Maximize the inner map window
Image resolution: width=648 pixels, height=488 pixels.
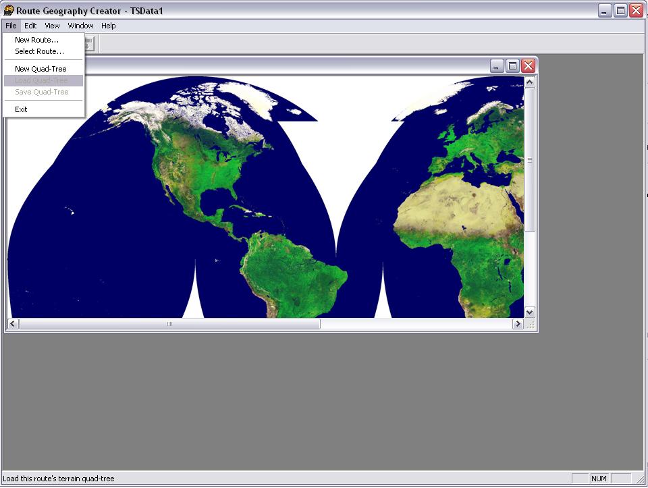coord(512,65)
